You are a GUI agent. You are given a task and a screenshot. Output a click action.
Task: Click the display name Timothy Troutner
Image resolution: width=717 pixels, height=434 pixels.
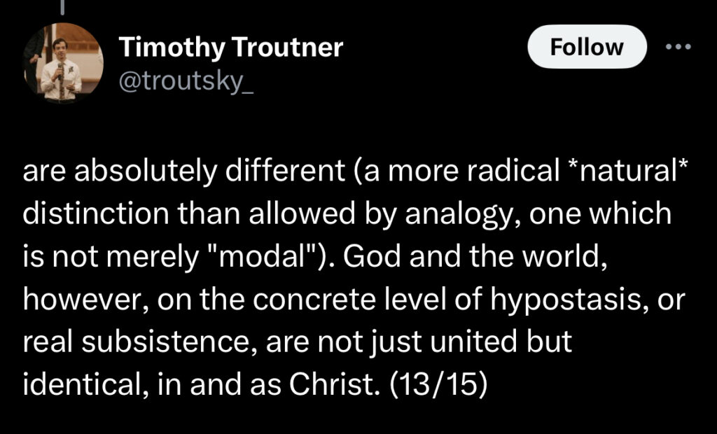[x=231, y=48]
